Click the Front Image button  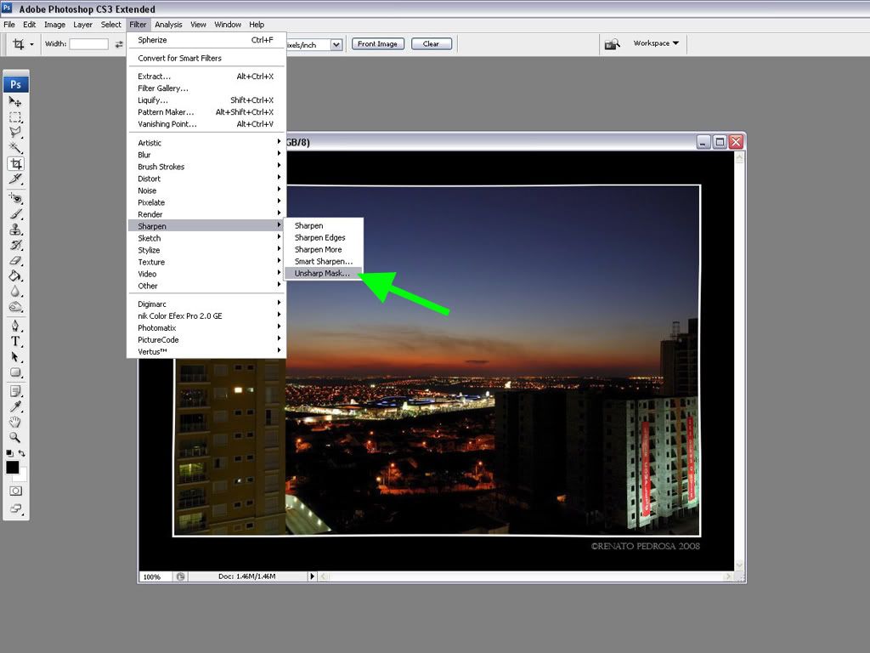pos(377,44)
